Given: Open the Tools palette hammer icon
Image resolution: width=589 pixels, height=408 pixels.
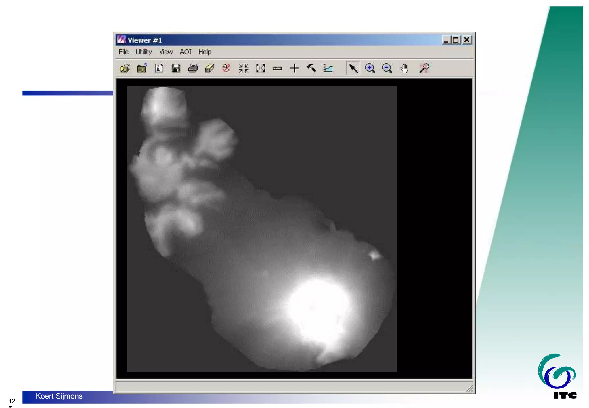Looking at the screenshot, I should tap(311, 68).
